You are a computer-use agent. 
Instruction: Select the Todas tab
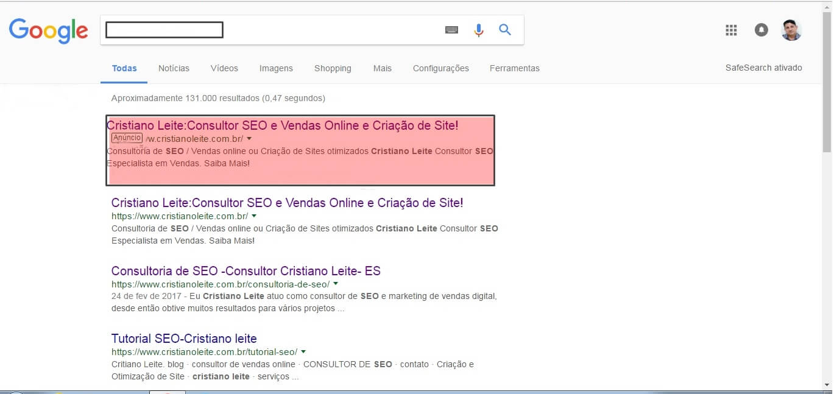(x=124, y=68)
